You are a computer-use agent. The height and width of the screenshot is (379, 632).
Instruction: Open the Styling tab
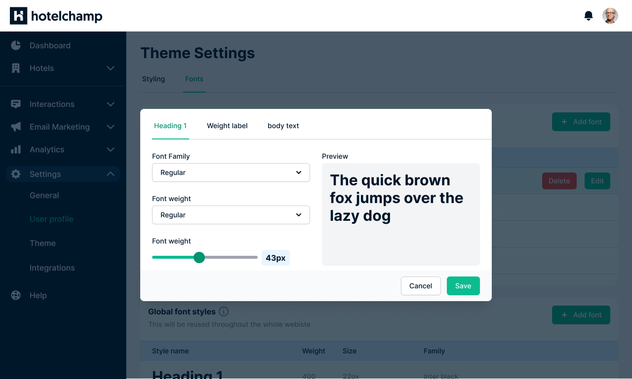pos(154,79)
